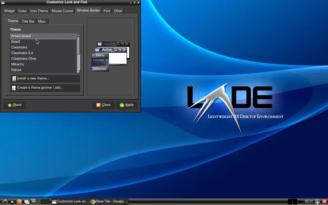Open the Other tab

click(x=118, y=11)
